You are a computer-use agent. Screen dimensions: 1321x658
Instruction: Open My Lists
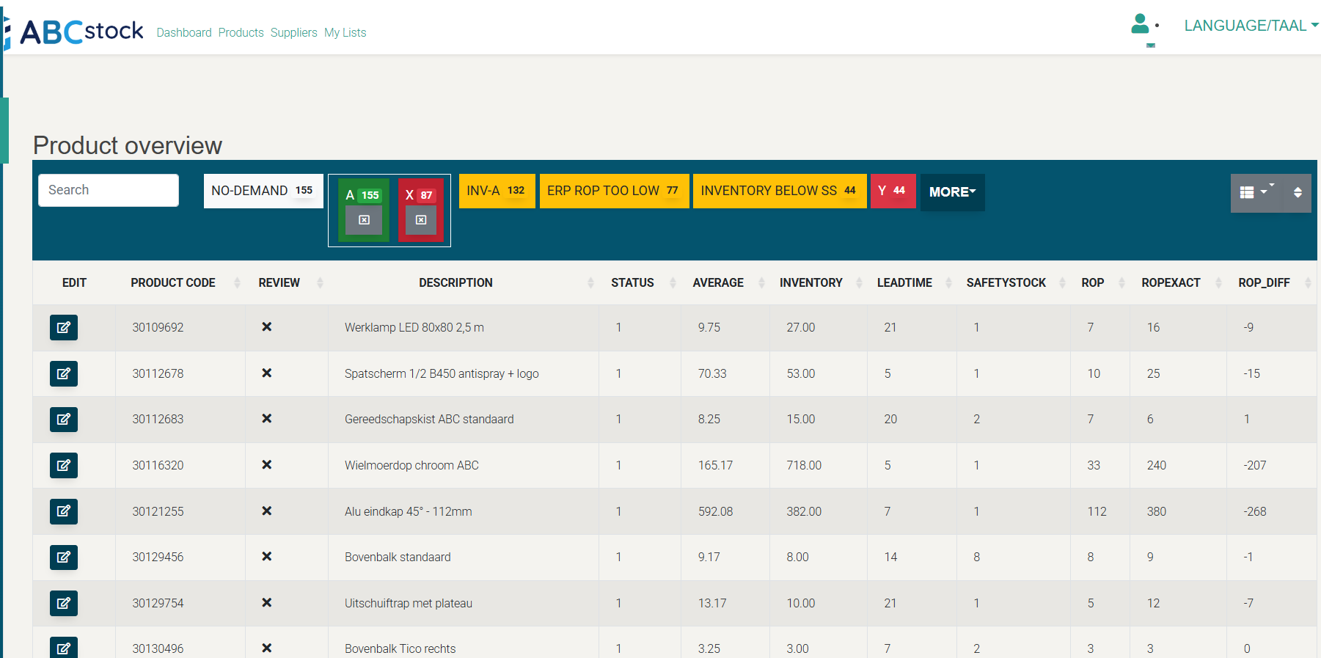click(x=345, y=32)
